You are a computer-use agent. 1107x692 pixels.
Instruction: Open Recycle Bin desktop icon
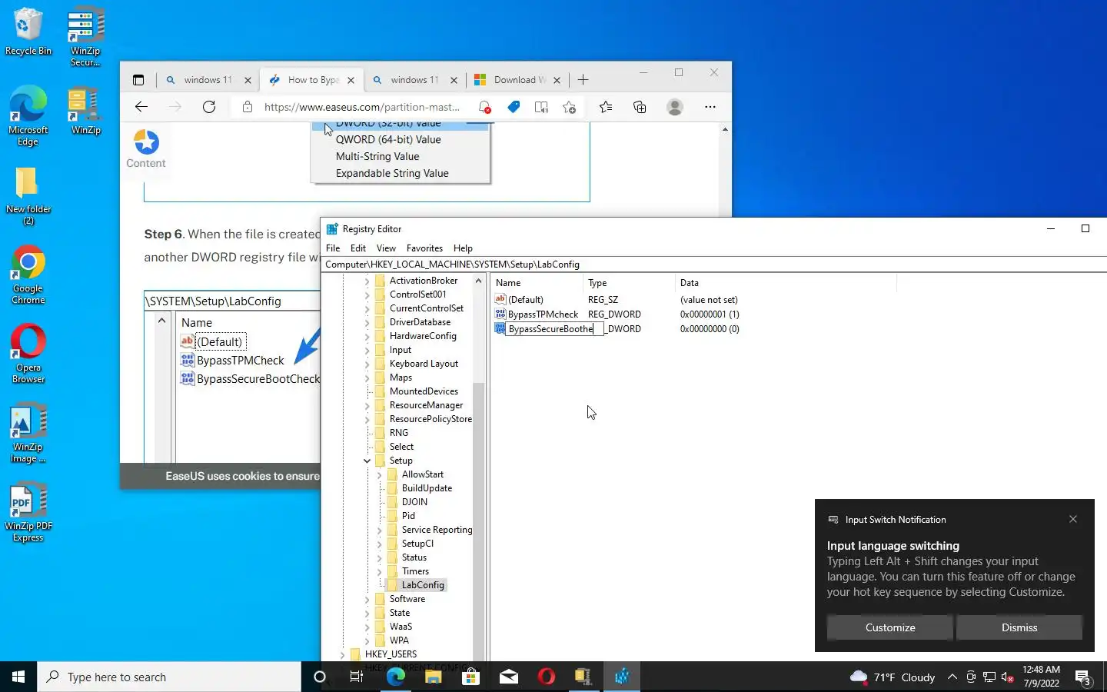tap(28, 32)
